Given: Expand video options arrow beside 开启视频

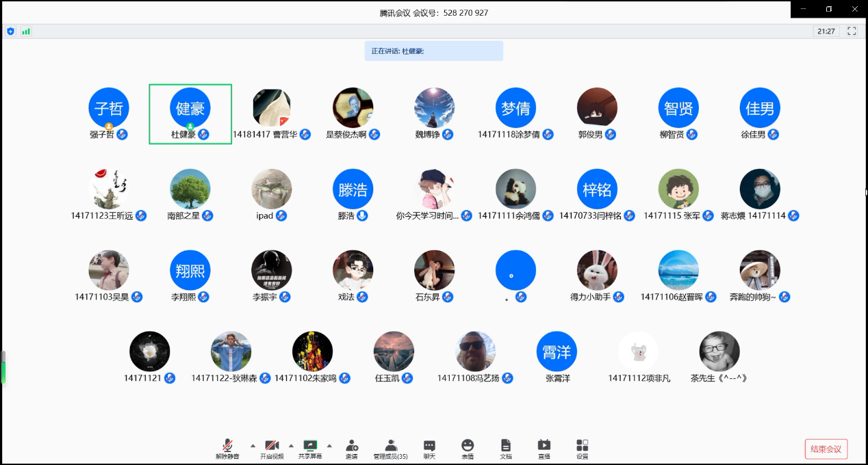Looking at the screenshot, I should pyautogui.click(x=291, y=445).
